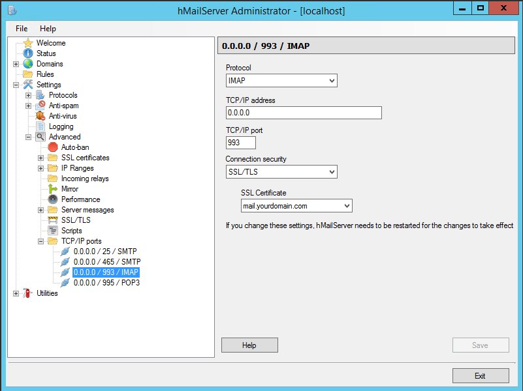Select the Performance tree item

[81, 199]
